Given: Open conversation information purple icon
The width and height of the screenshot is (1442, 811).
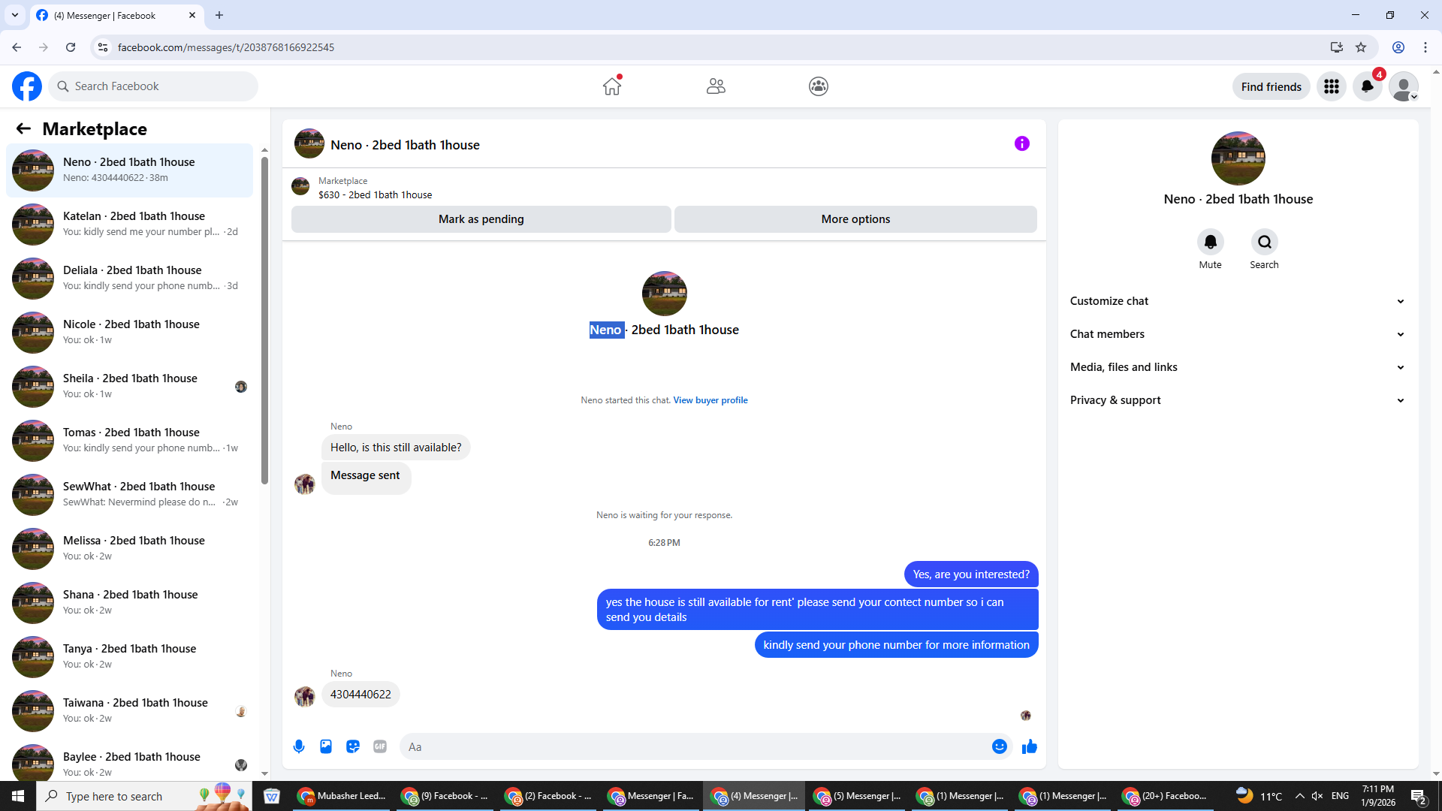Looking at the screenshot, I should coord(1021,143).
